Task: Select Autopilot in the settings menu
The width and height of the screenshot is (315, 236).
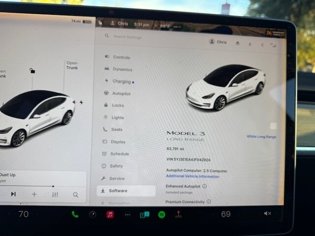Action: point(121,93)
